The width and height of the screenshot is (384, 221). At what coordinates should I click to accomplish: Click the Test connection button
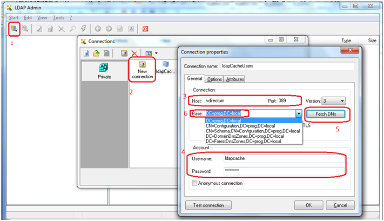point(208,205)
